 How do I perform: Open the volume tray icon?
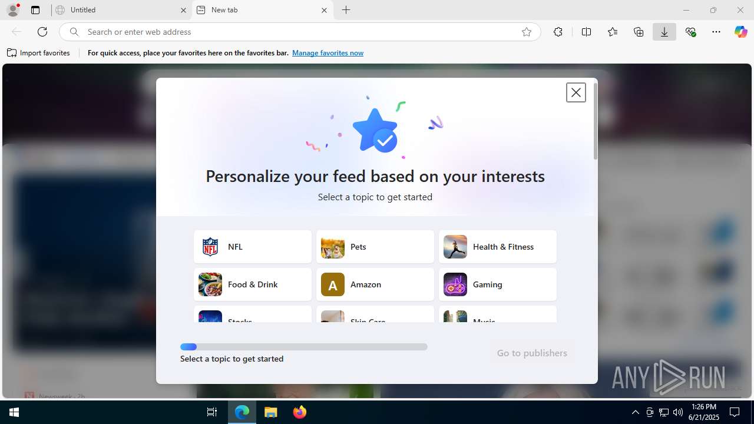coord(678,412)
